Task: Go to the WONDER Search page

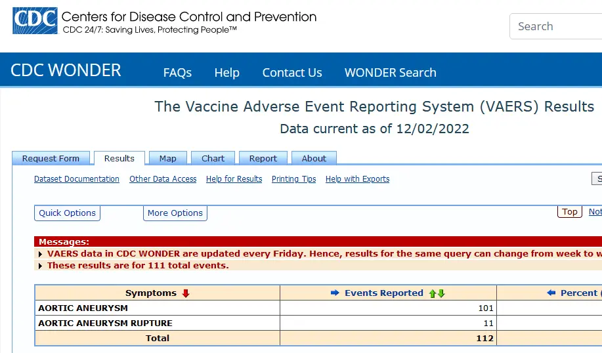Action: click(x=390, y=73)
